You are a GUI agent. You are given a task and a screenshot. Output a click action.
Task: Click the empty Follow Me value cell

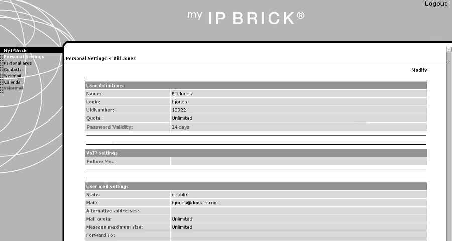299,161
